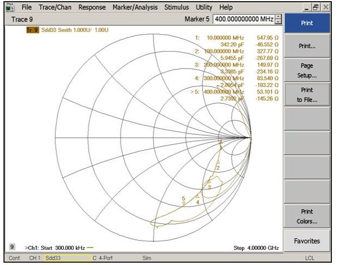
Task: Click window 9 indicator box
Action: tap(12, 247)
